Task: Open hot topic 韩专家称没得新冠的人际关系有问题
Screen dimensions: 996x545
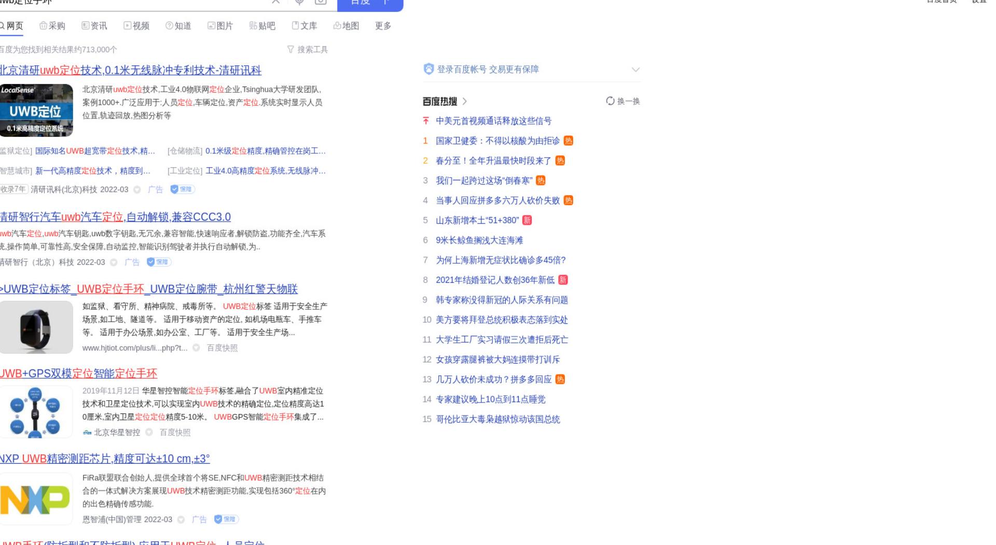Action: (x=502, y=300)
